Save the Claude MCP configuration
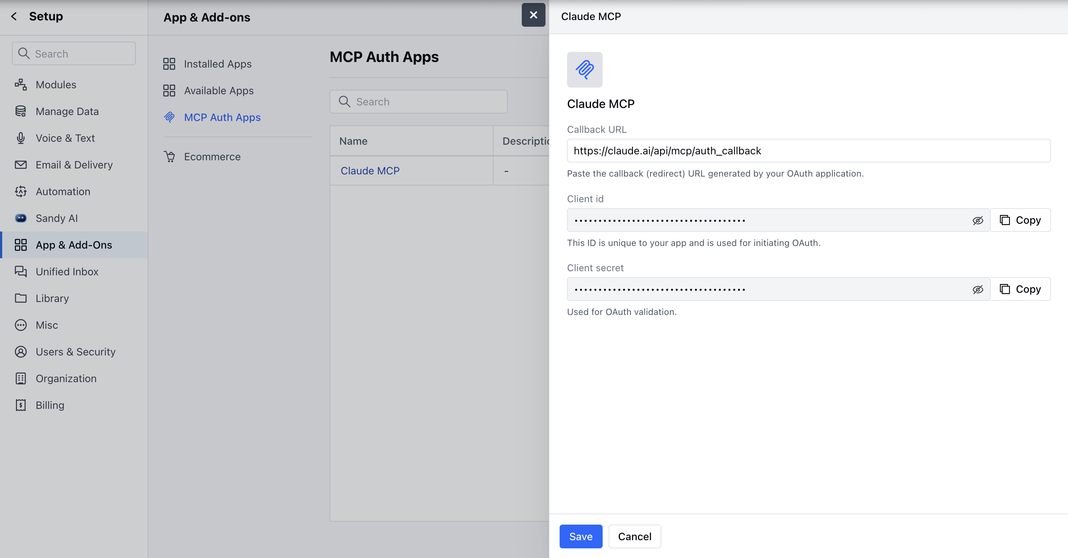Screen dimensions: 1068x558 580,536
